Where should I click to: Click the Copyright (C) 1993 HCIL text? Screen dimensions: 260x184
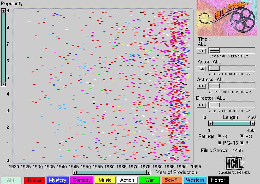tap(234, 173)
